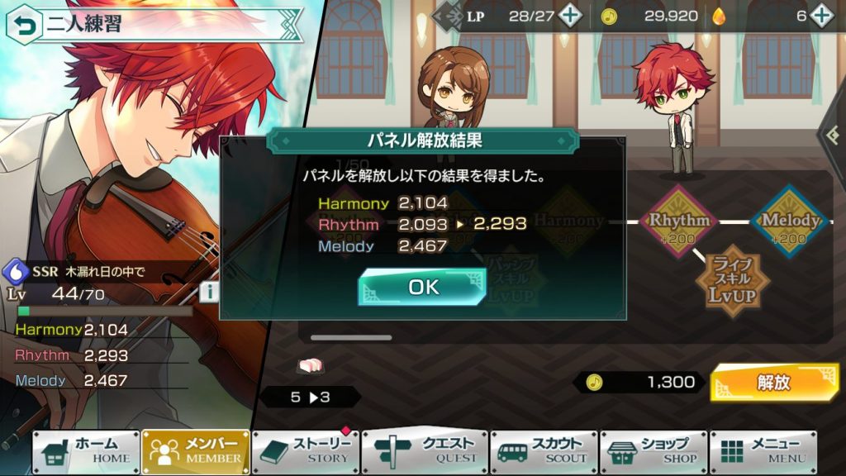Open the スカウト SCOUT tab
This screenshot has height=476, width=846.
(x=544, y=452)
